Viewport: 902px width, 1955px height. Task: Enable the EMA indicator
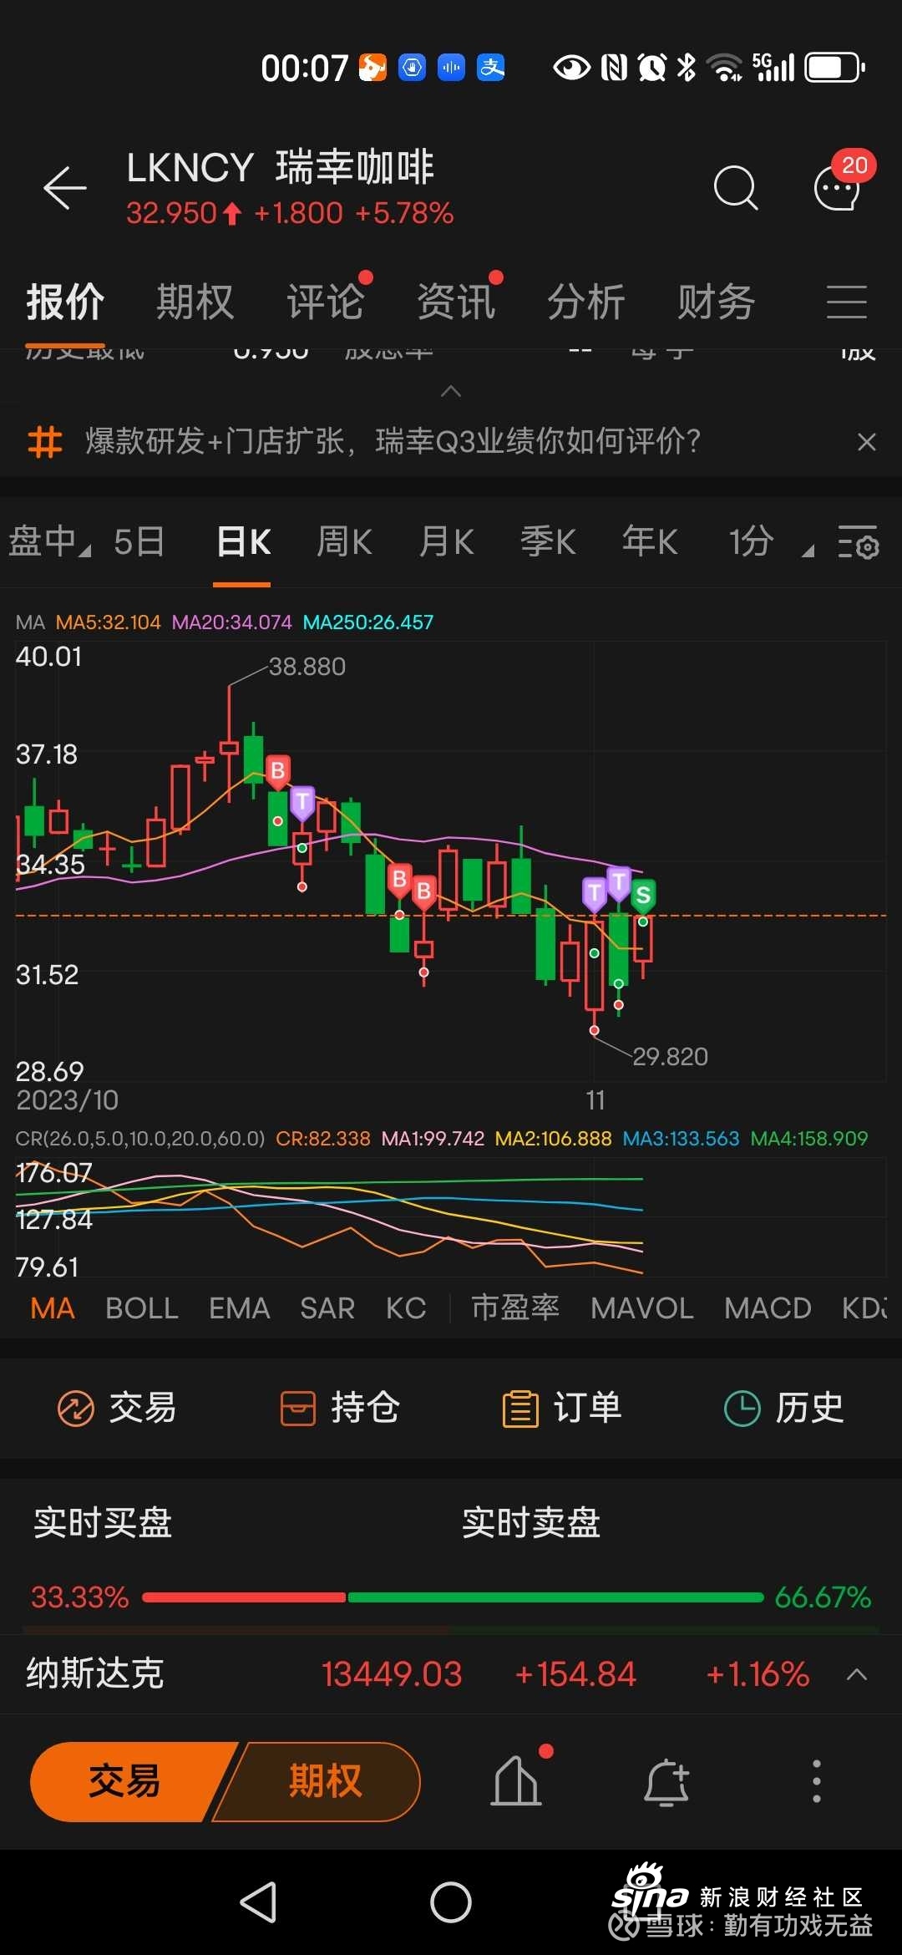point(240,1308)
